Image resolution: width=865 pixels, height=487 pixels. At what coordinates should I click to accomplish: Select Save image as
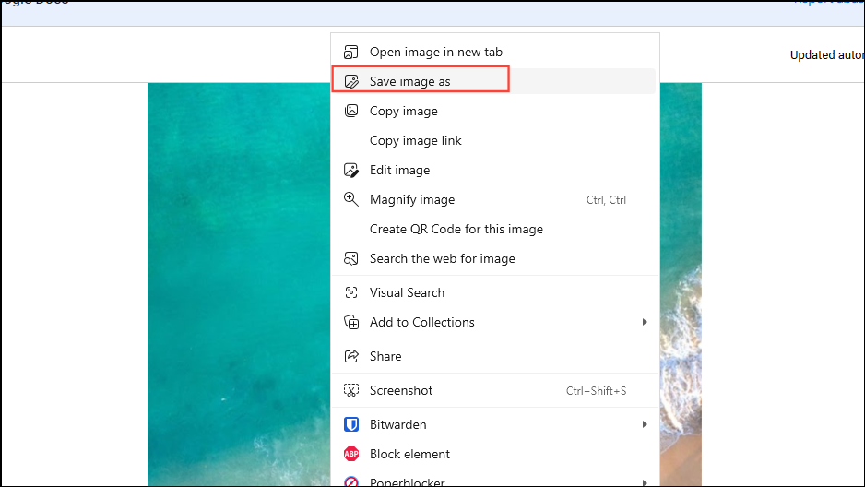495,81
